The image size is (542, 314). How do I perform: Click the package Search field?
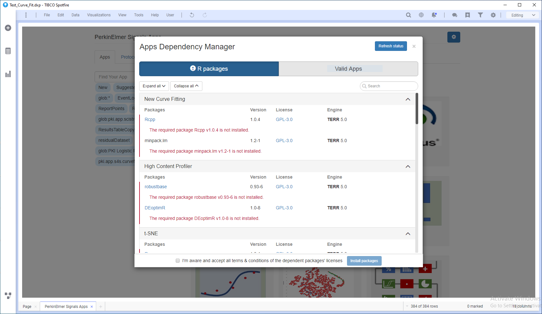[389, 86]
